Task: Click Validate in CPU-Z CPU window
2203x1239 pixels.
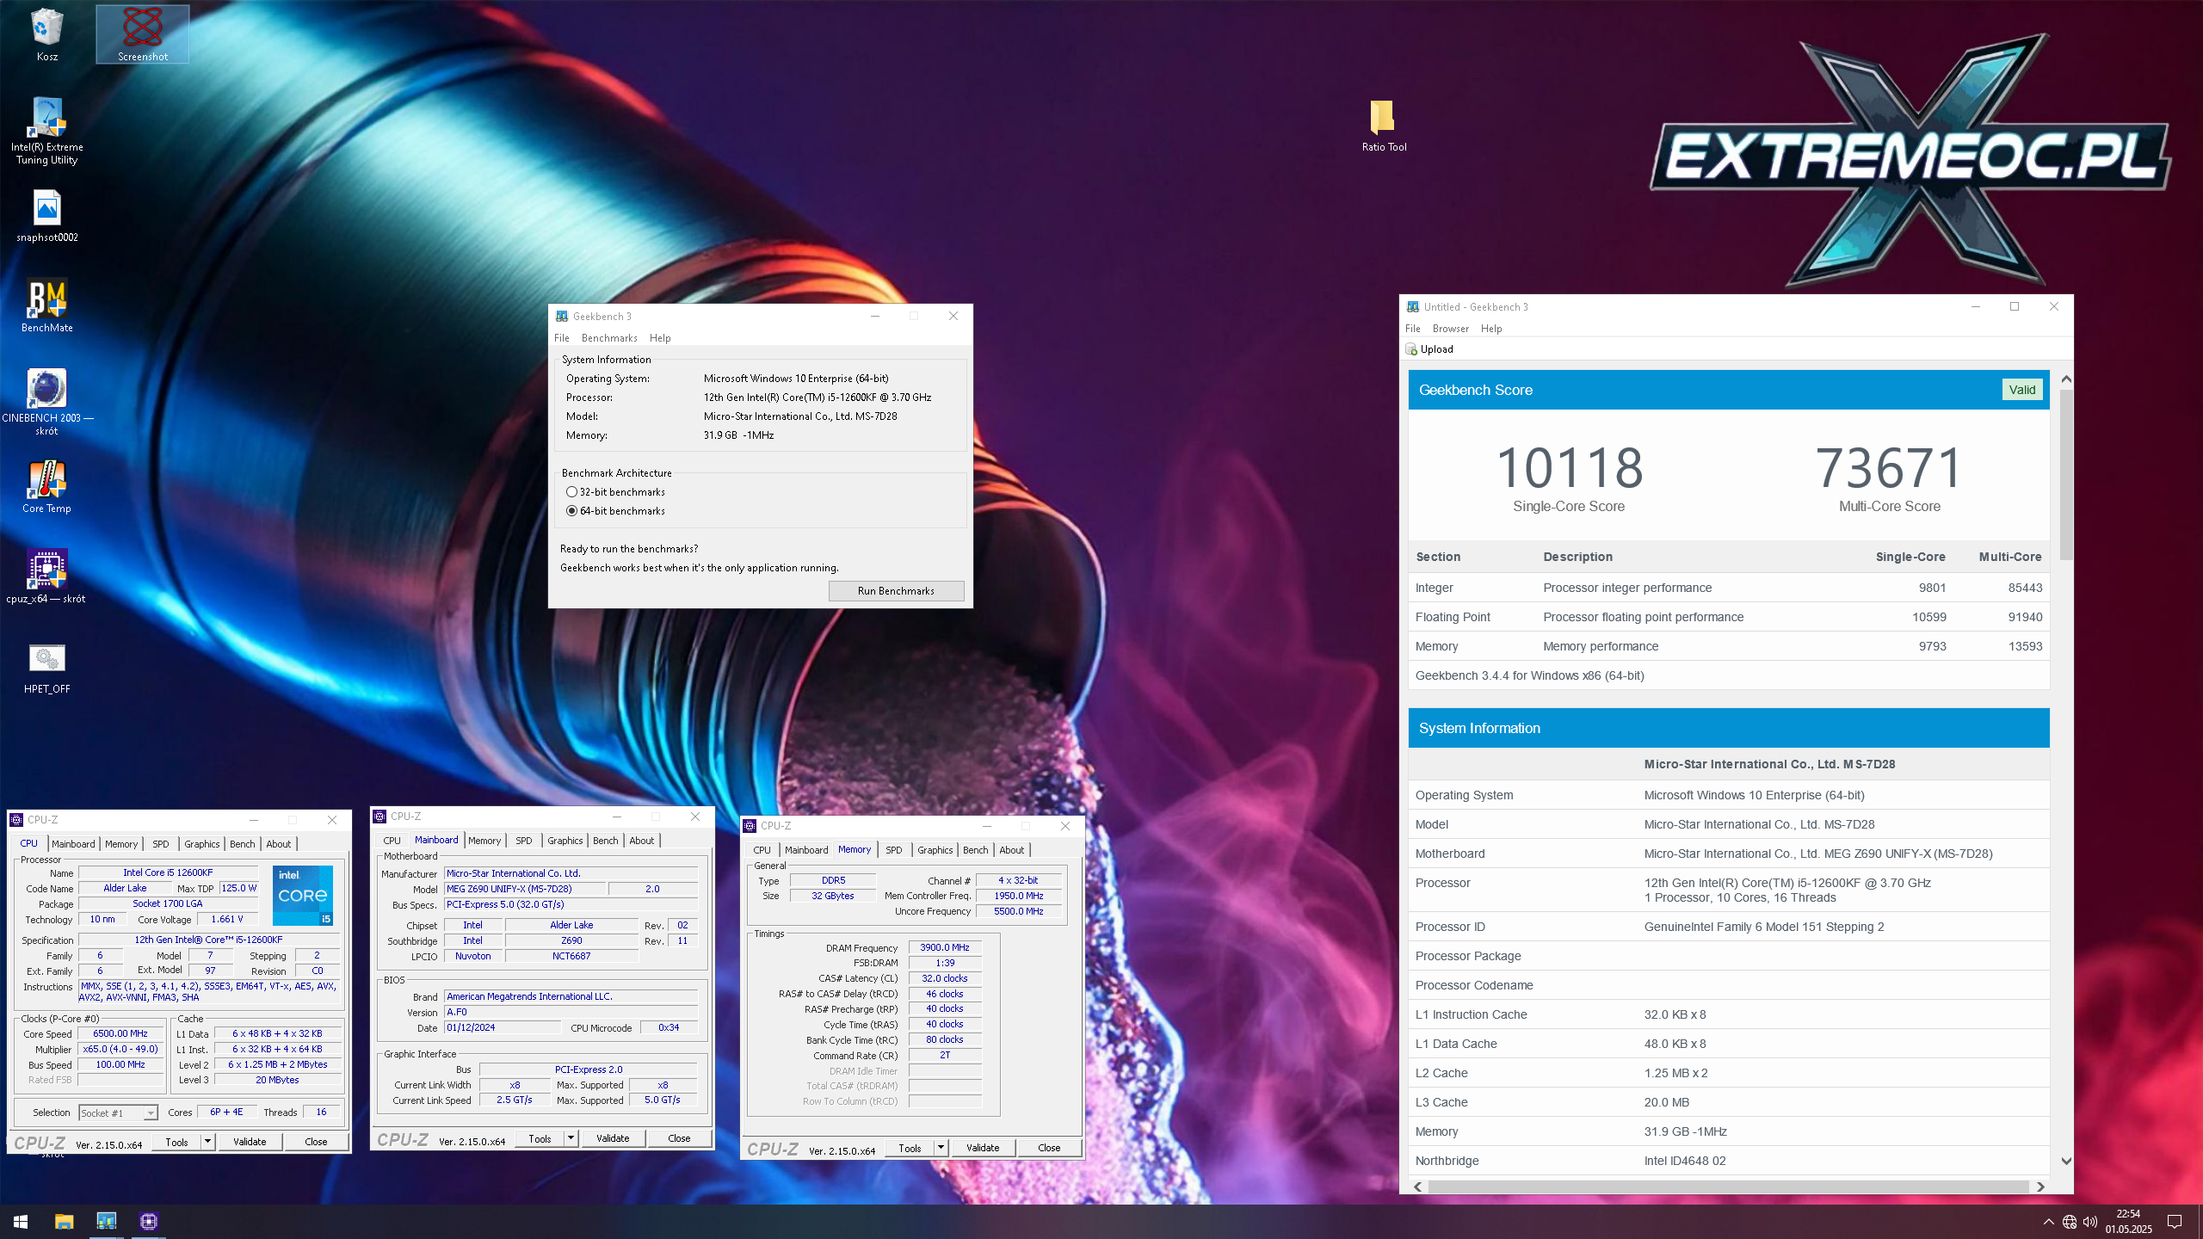Action: coord(250,1142)
